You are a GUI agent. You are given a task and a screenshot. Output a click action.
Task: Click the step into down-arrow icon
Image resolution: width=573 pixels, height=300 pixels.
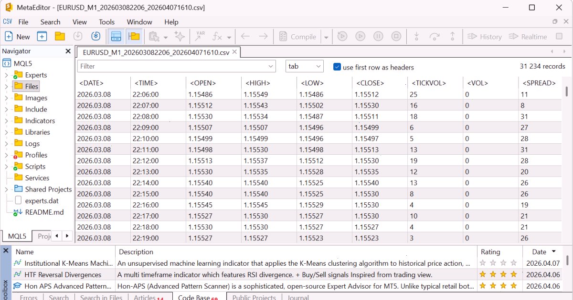416,37
